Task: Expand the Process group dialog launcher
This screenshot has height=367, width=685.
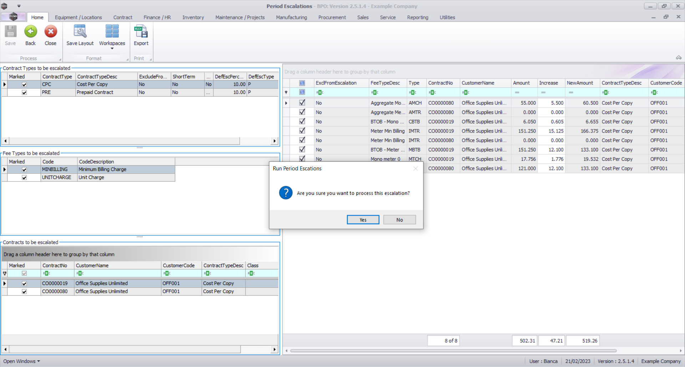Action: (x=60, y=60)
